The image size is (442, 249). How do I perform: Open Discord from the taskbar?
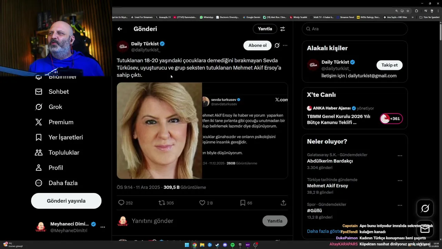tap(225, 245)
